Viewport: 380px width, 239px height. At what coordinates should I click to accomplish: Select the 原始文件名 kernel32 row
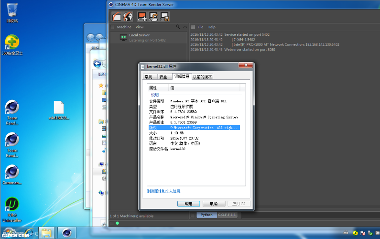(x=194, y=149)
